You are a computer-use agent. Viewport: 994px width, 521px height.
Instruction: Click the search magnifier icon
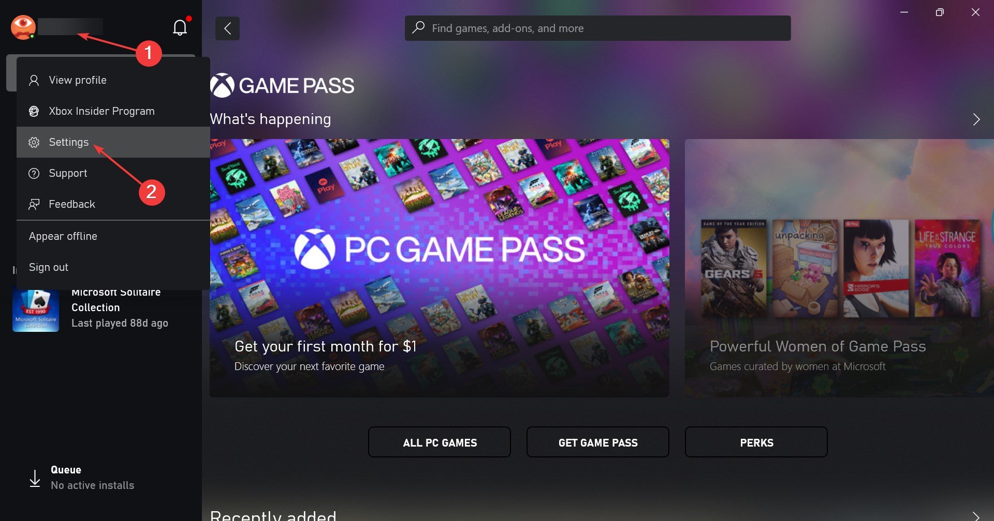coord(418,27)
